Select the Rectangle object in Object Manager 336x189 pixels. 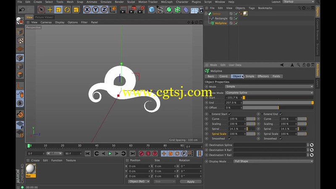221,18
